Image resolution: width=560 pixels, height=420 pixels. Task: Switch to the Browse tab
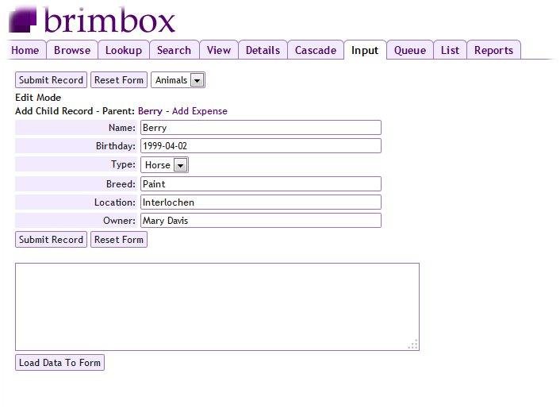tap(72, 50)
